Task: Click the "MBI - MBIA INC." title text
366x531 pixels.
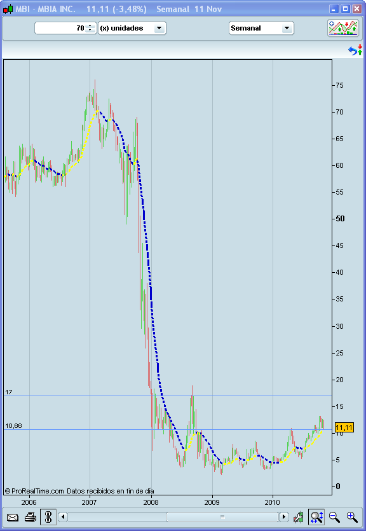Action: click(x=45, y=9)
